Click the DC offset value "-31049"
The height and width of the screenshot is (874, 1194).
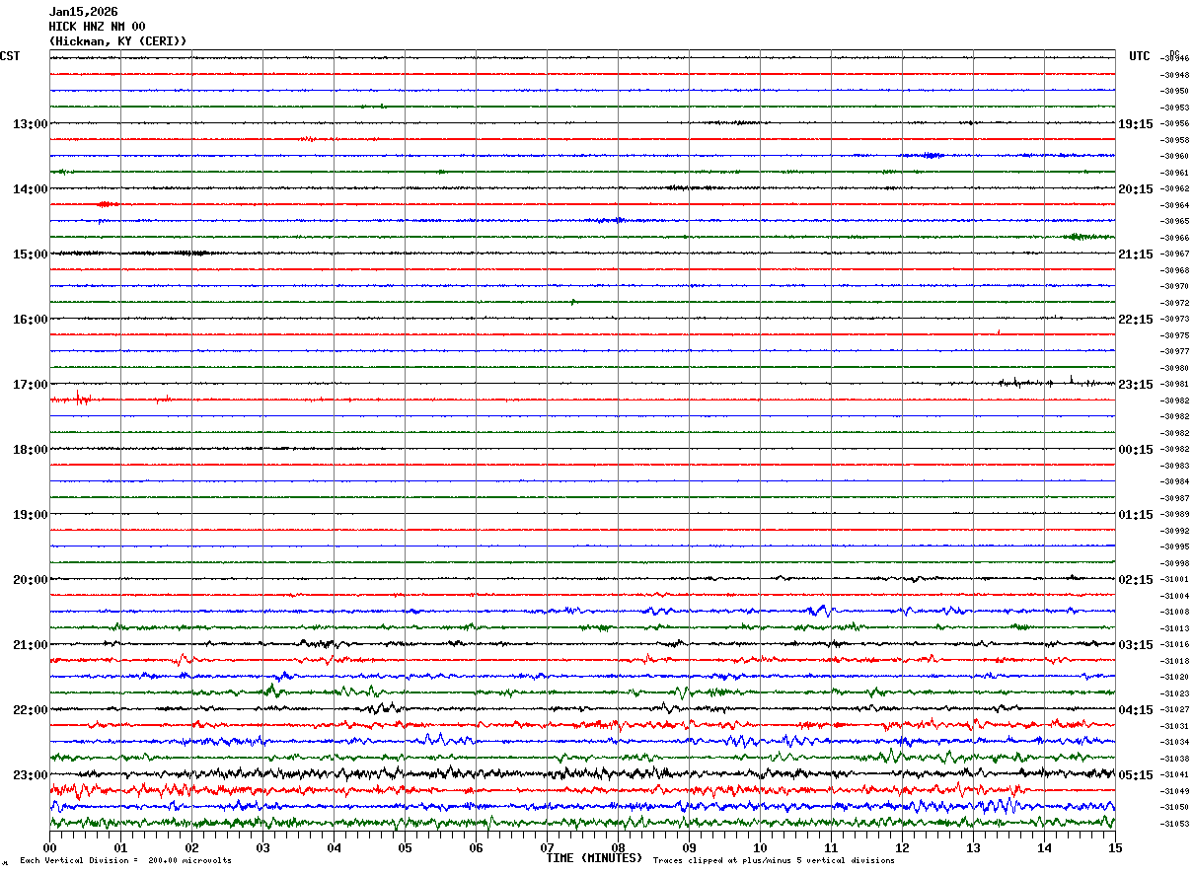pyautogui.click(x=1175, y=791)
